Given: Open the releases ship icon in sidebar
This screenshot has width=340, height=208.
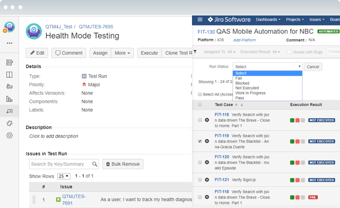Looking at the screenshot, I should (9, 86).
